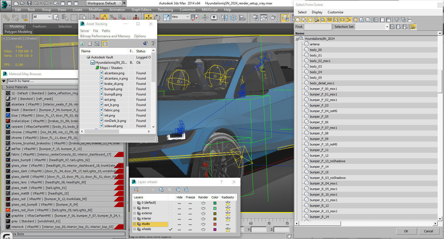Image resolution: width=444 pixels, height=239 pixels.
Task: Toggle Display Space Warps filter icon
Action: (x=330, y=20)
